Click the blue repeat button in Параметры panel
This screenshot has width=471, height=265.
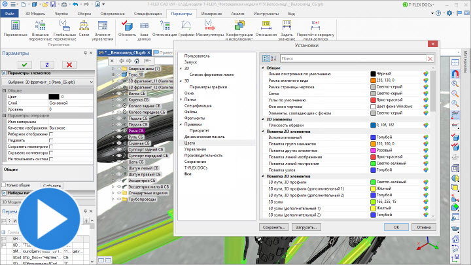pyautogui.click(x=47, y=65)
